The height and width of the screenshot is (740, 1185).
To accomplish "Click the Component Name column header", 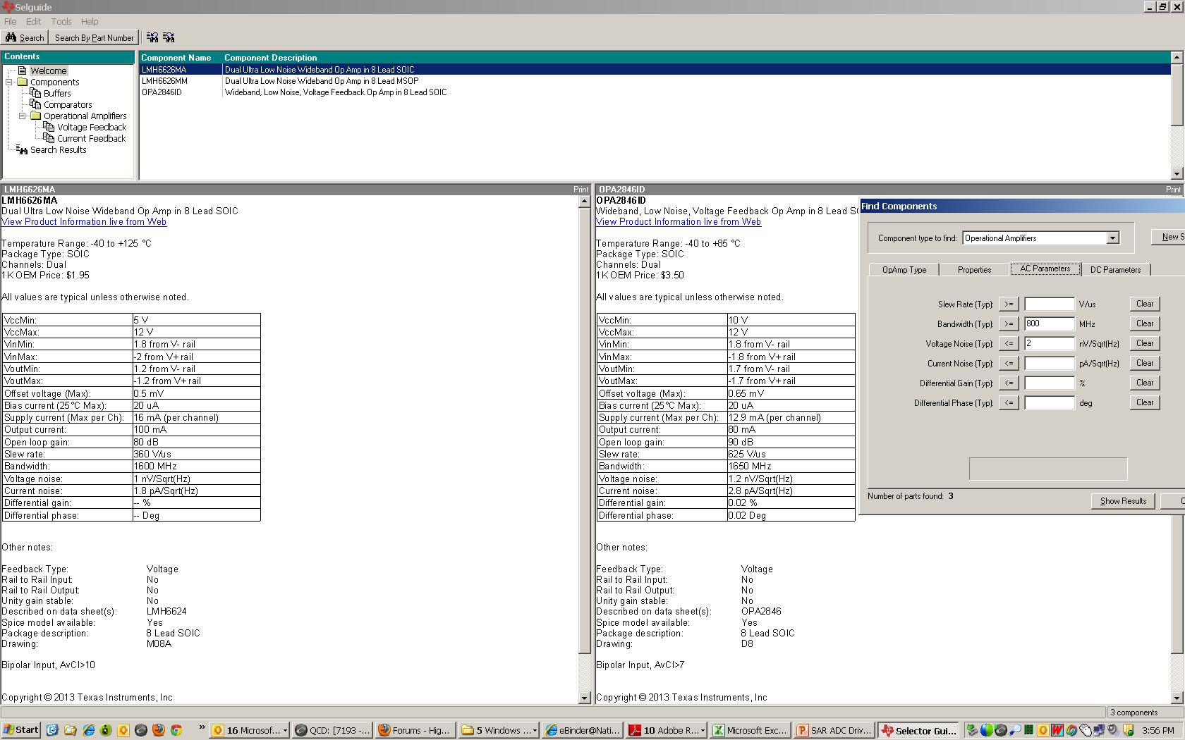I will 176,58.
